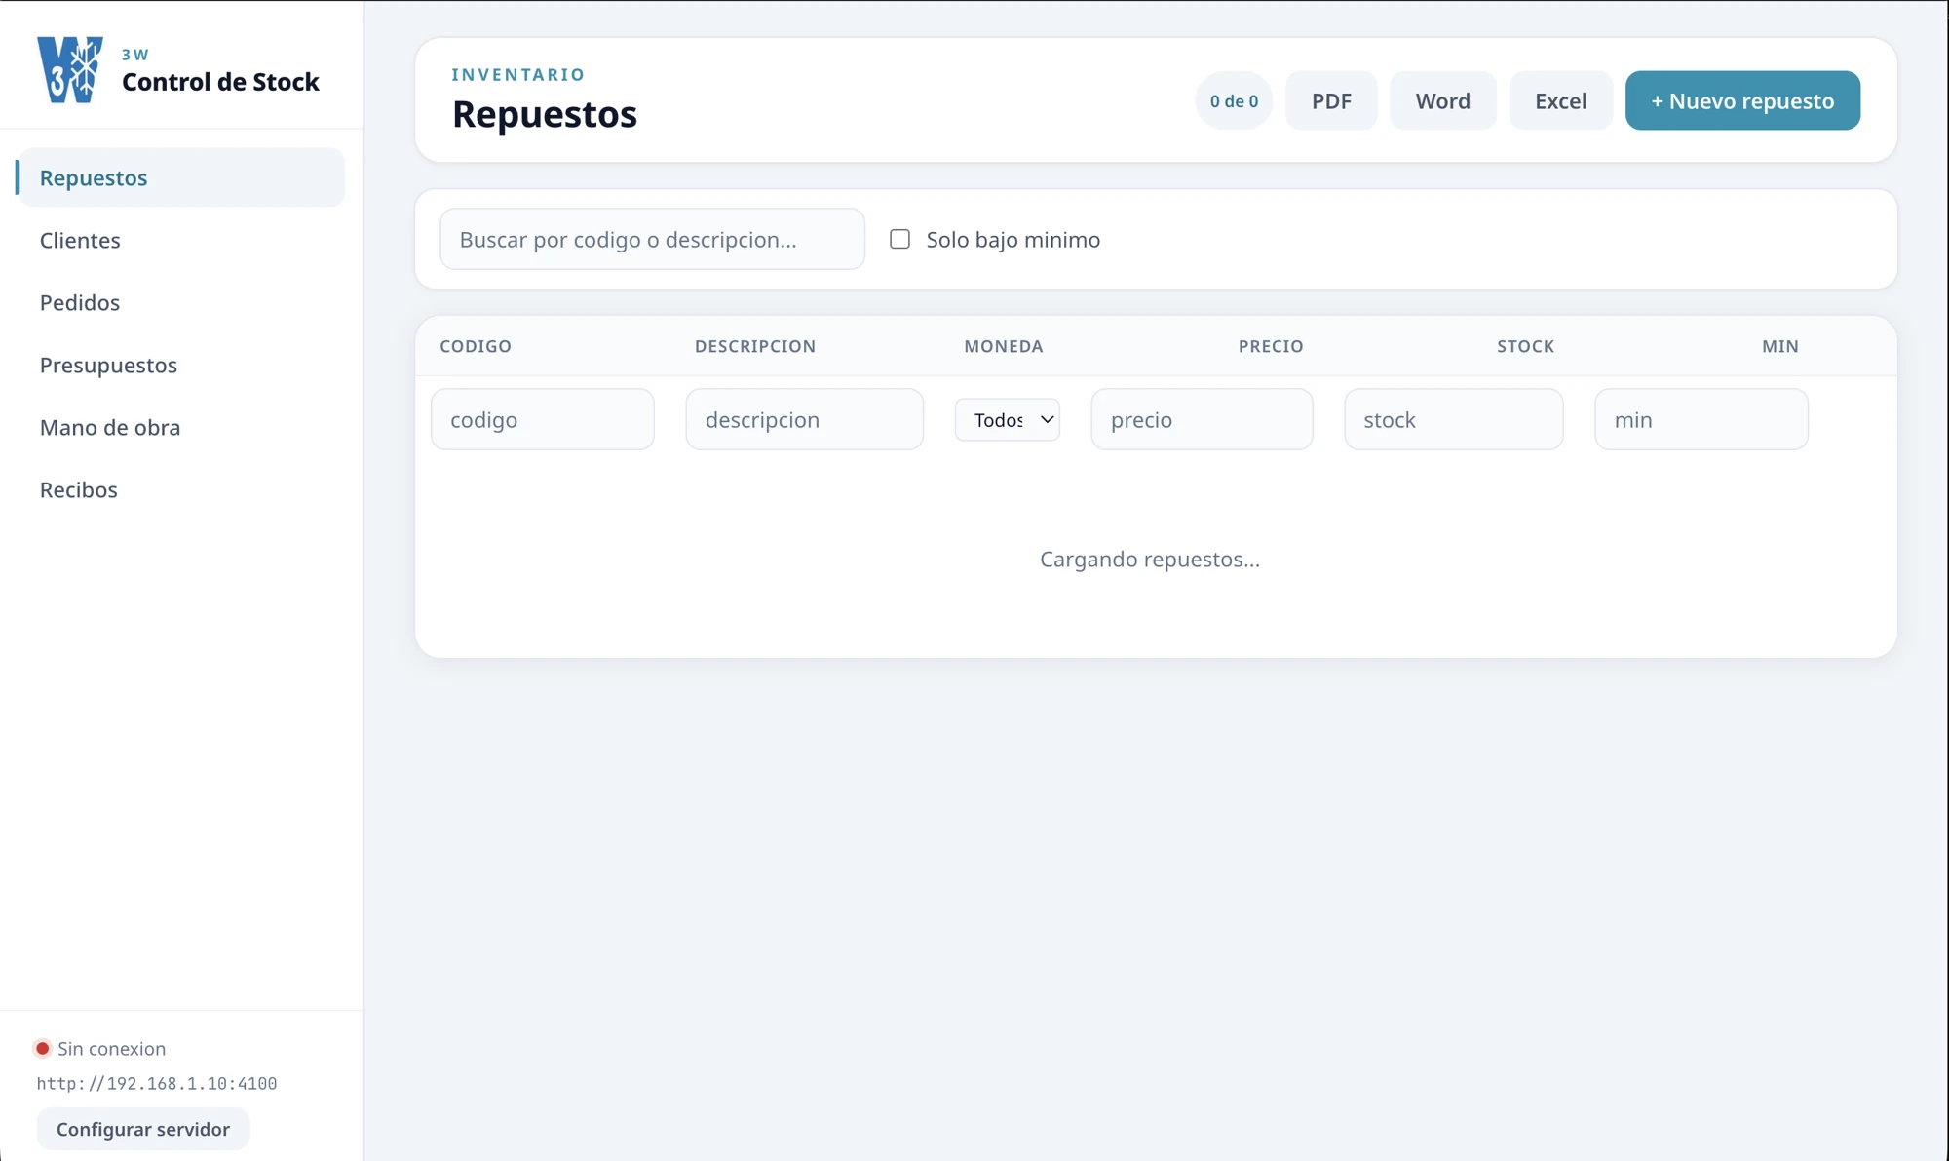Click the 3W snowflake logo icon
This screenshot has width=1949, height=1161.
coord(70,69)
